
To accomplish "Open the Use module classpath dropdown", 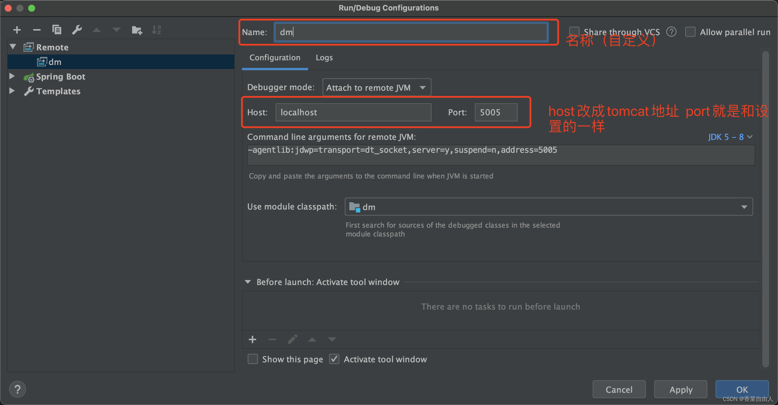I will point(548,207).
